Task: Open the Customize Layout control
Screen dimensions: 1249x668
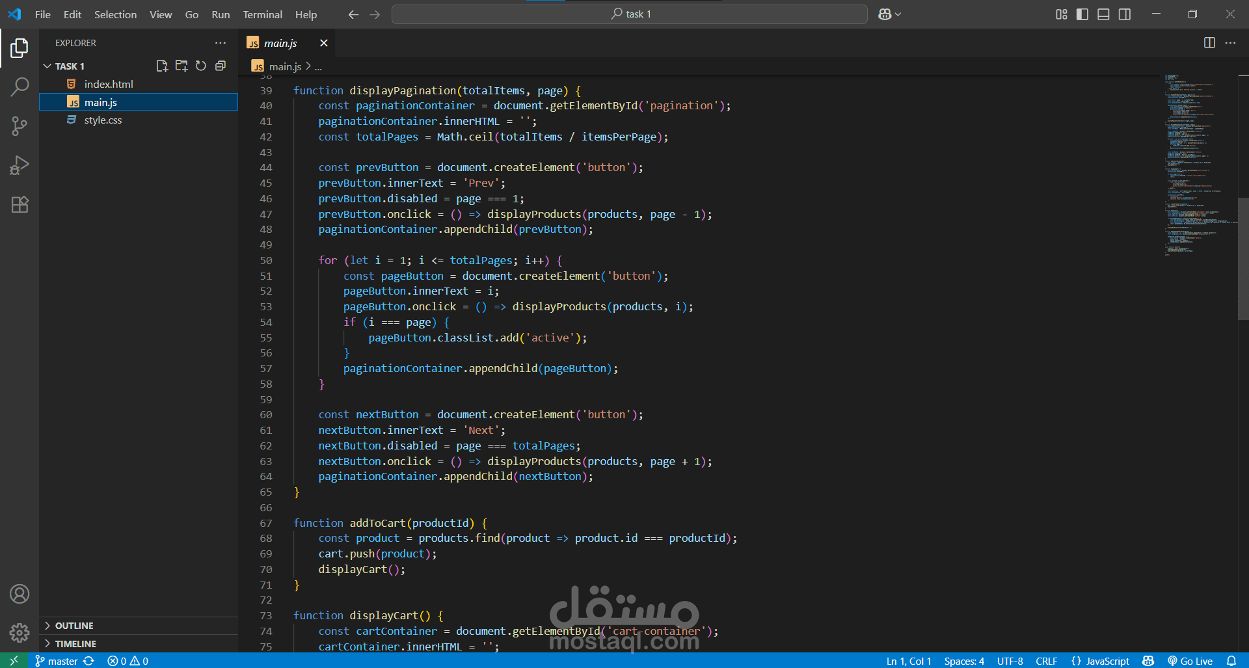Action: (x=1061, y=14)
